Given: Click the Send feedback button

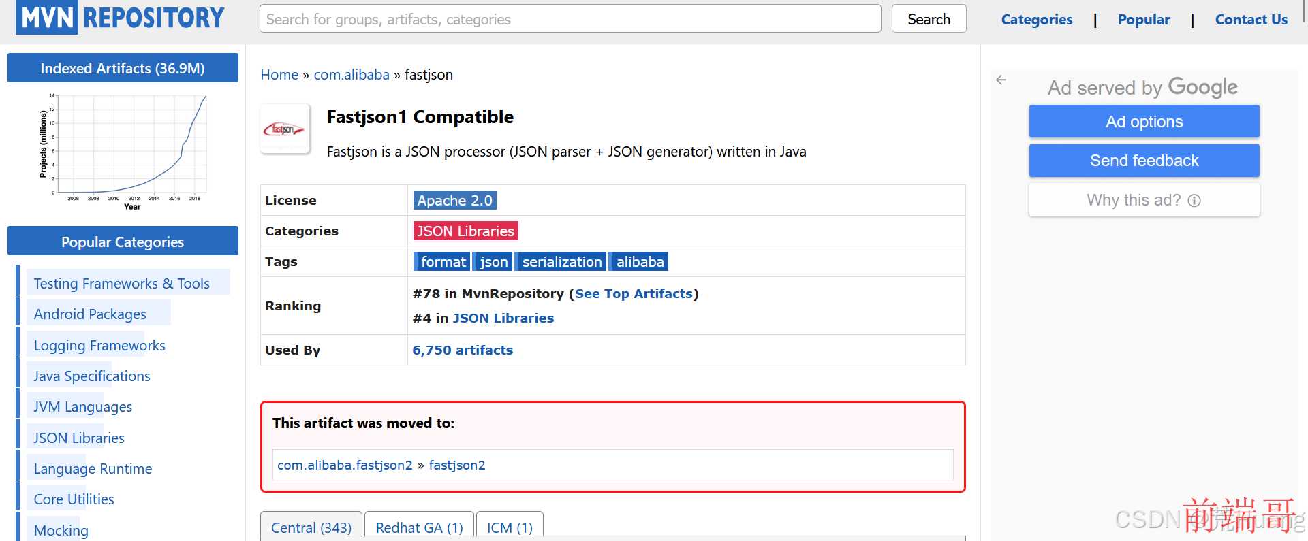Looking at the screenshot, I should tap(1144, 160).
